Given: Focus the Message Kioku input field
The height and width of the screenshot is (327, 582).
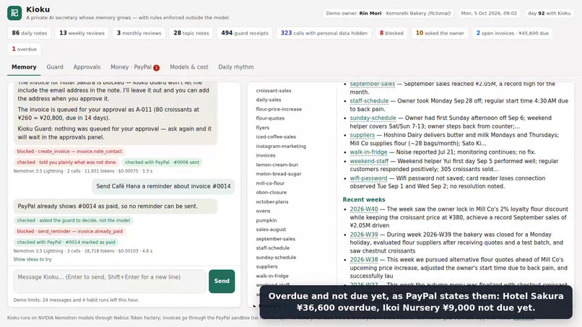Looking at the screenshot, I should 109,281.
